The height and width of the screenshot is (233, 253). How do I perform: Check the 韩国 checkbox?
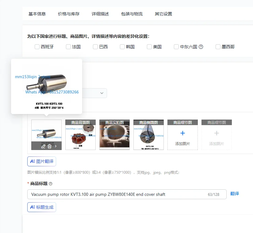[122, 47]
